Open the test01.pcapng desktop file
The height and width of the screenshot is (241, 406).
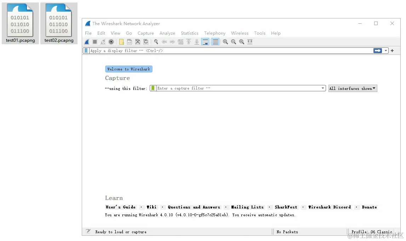pos(20,23)
